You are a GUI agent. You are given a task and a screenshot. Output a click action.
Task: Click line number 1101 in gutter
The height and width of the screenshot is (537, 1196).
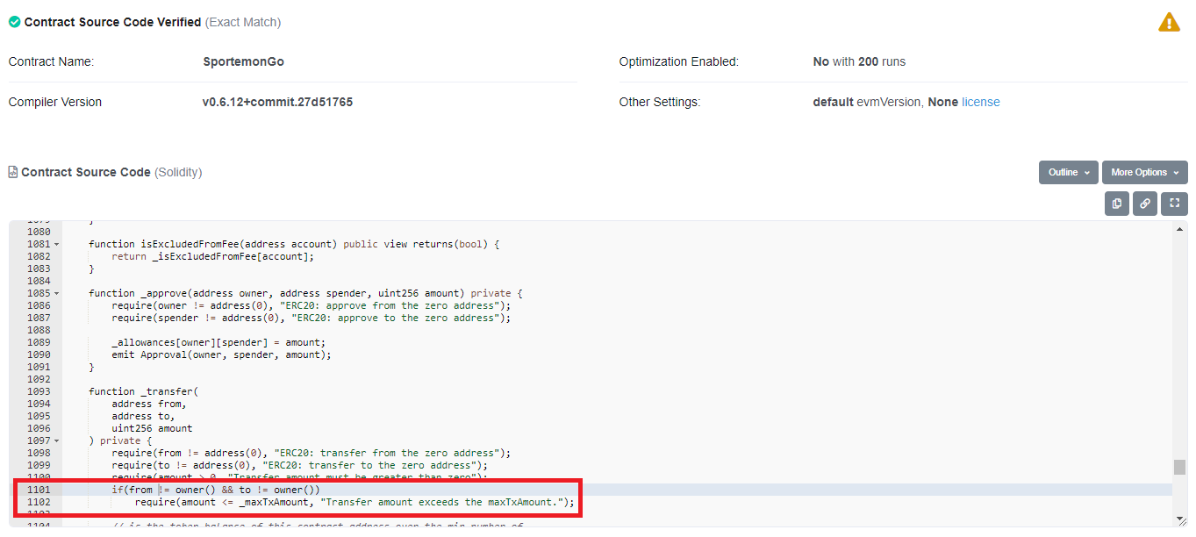(x=39, y=490)
